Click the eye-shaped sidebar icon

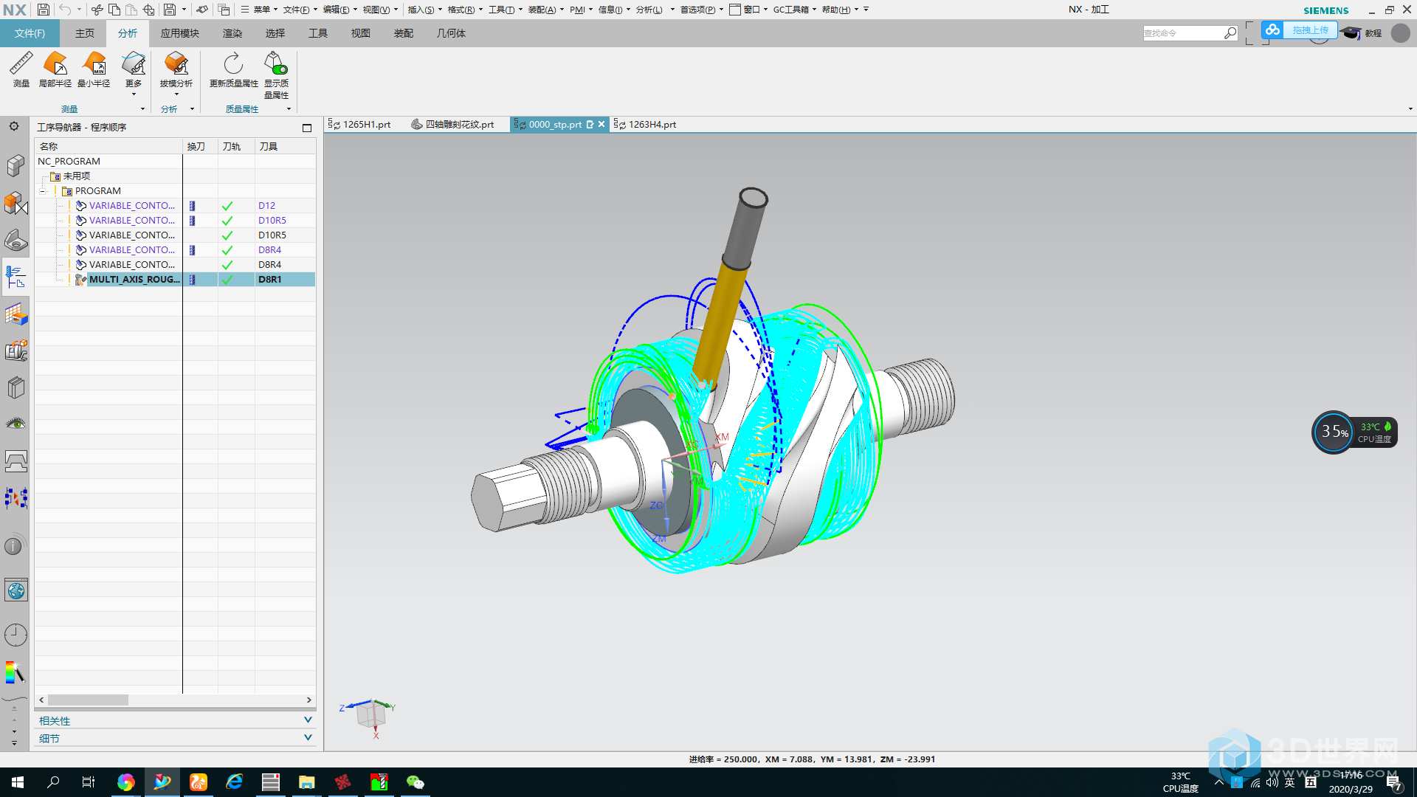tap(15, 423)
